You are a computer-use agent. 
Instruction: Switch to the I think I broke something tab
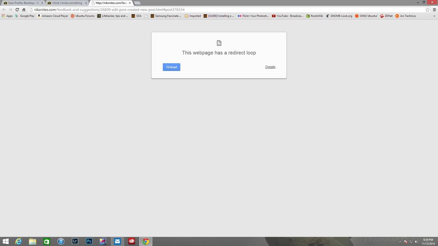pos(67,3)
